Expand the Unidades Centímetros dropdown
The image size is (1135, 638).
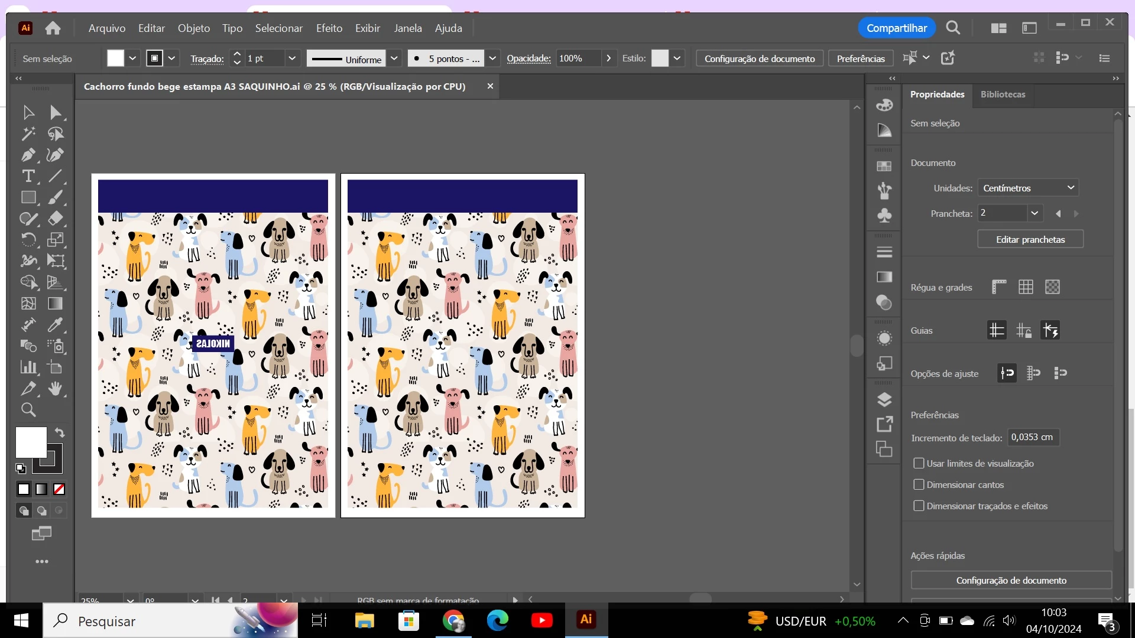pos(1028,188)
